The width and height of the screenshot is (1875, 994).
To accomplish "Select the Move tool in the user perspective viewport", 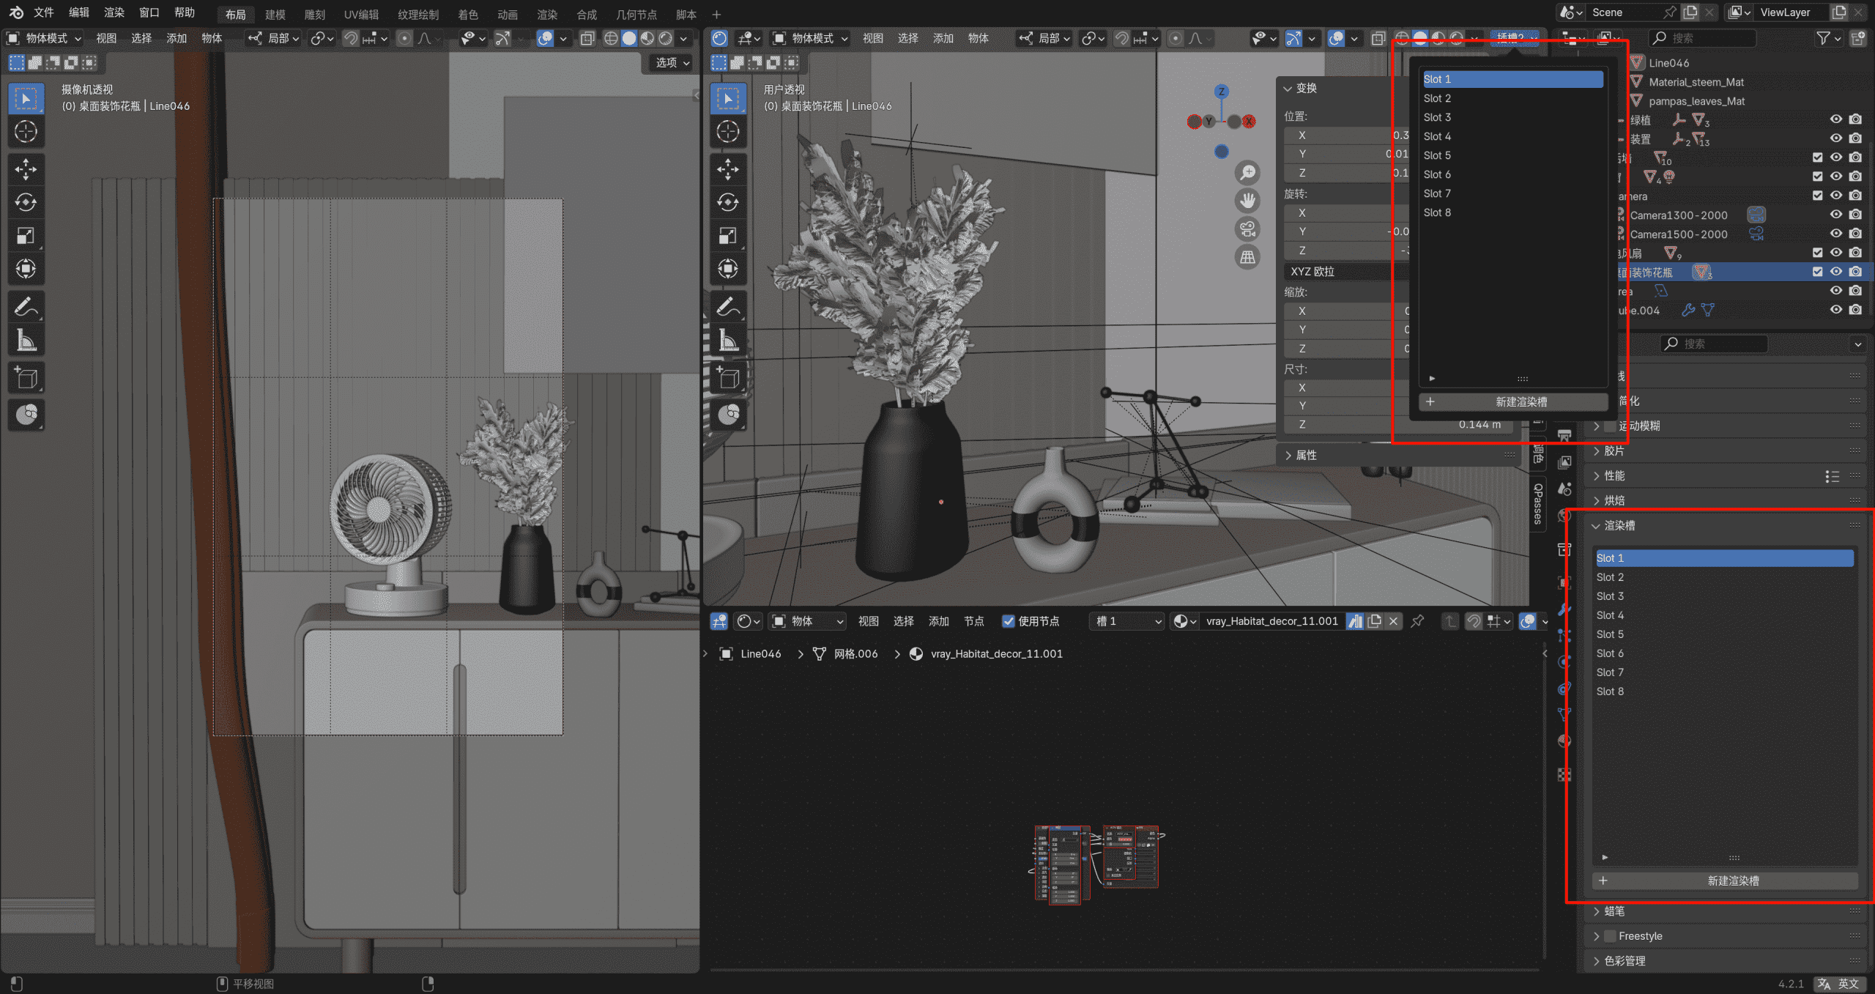I will (728, 170).
